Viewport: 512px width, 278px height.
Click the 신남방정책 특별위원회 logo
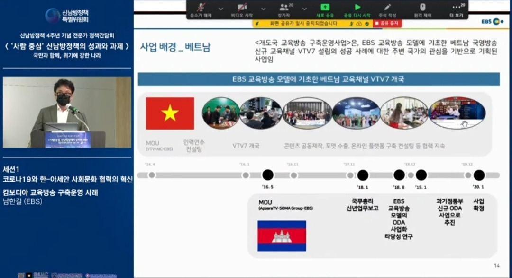pyautogui.click(x=67, y=15)
